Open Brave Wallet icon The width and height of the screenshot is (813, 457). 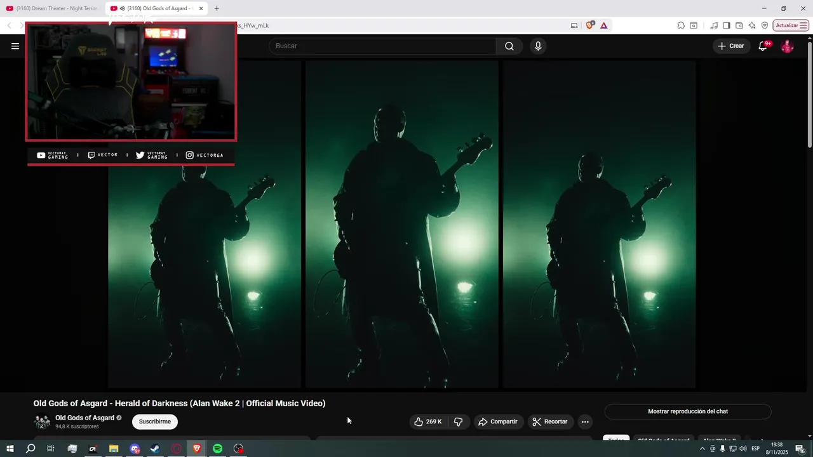click(739, 25)
